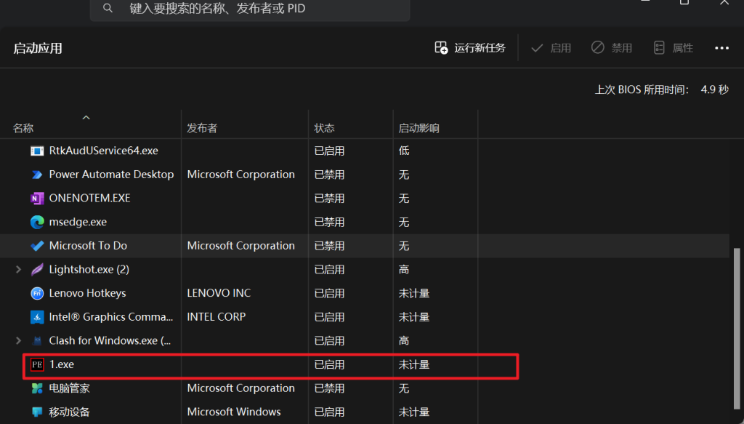
Task: Click the Lightshot feather icon
Action: coord(37,270)
